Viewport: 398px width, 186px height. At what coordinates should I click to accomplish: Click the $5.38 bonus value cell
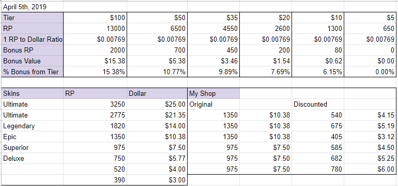point(157,61)
